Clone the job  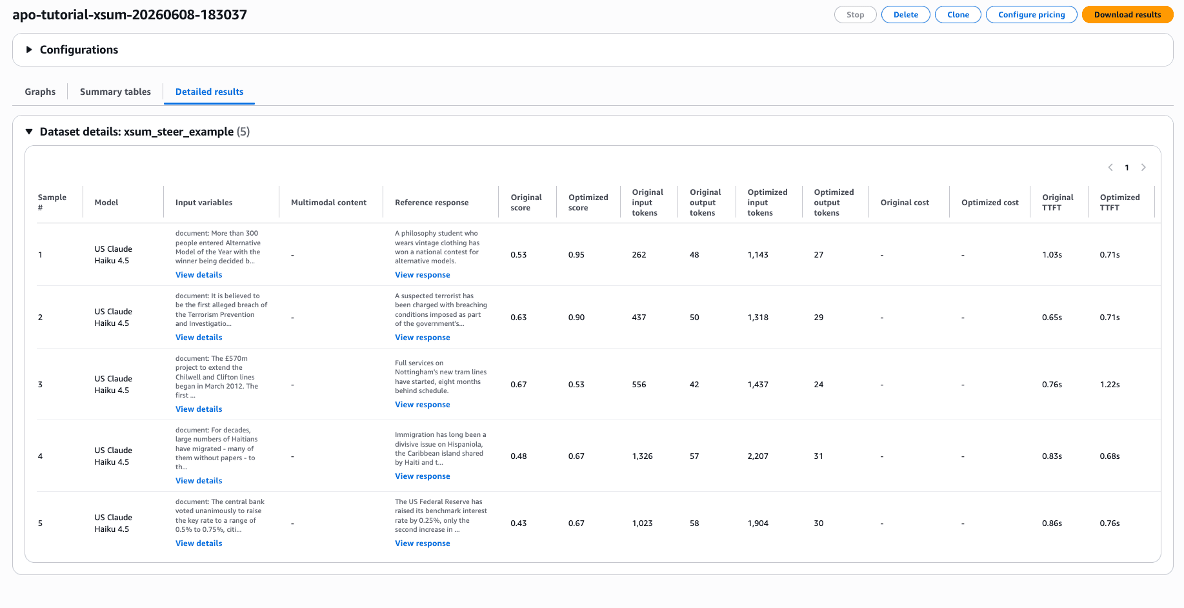point(958,15)
